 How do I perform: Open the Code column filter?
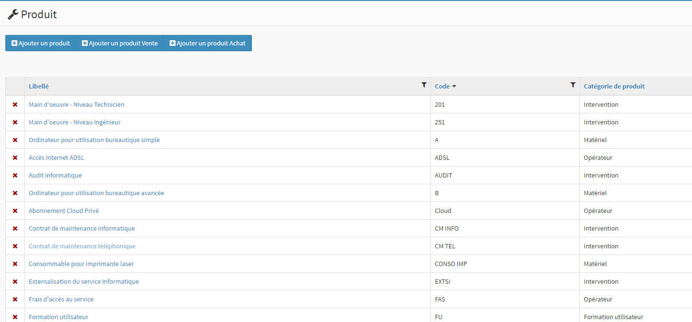click(573, 85)
